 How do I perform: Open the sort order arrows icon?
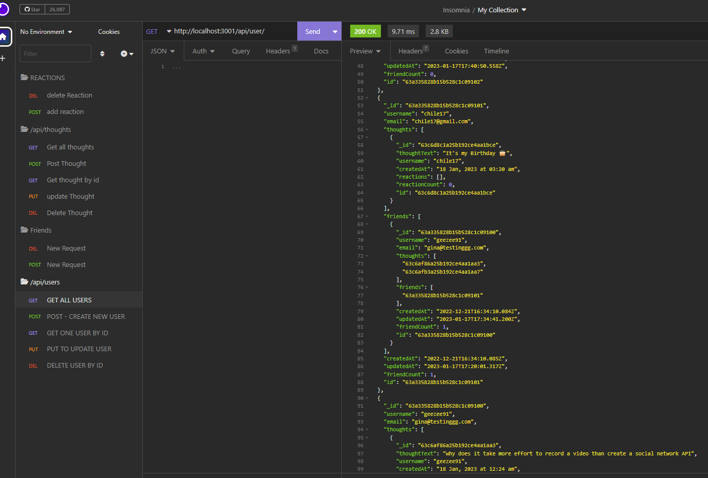point(102,53)
